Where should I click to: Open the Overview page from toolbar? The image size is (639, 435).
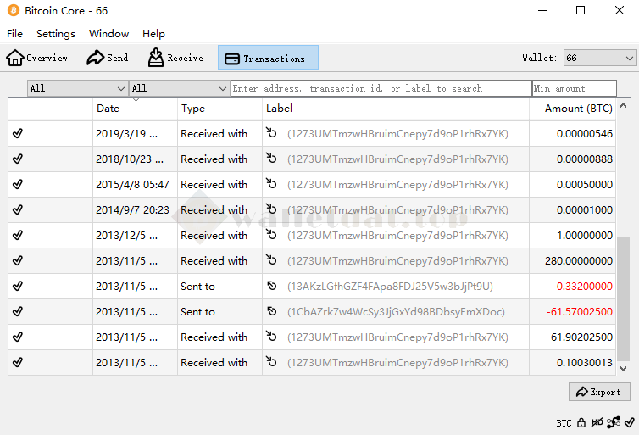point(37,58)
